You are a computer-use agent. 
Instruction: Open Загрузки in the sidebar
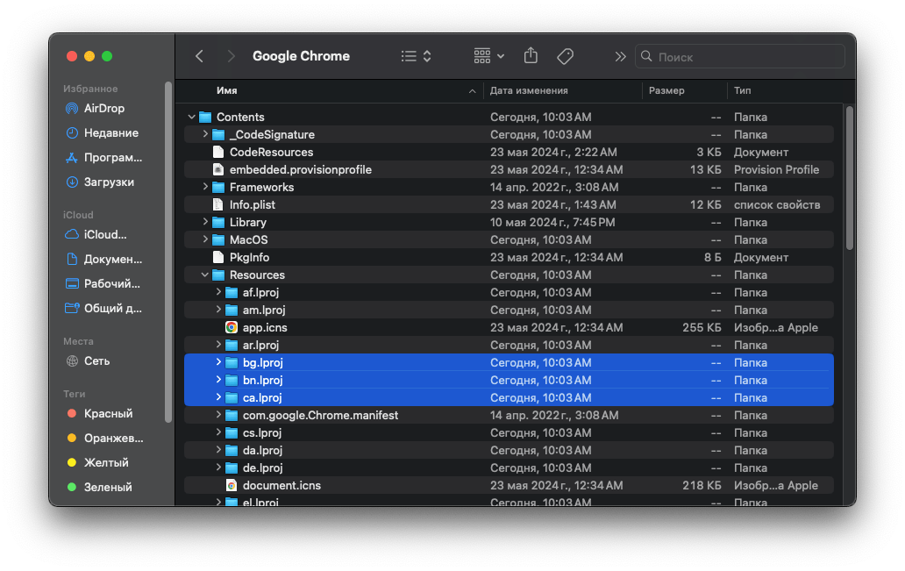click(109, 182)
